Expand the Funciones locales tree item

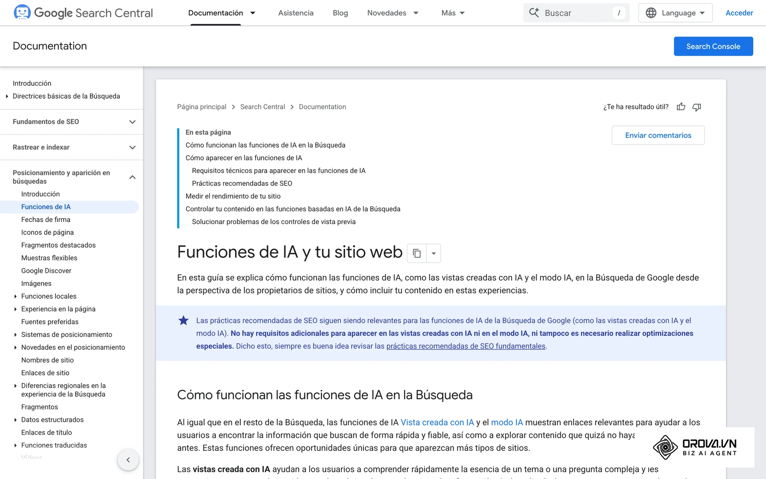[x=15, y=297]
